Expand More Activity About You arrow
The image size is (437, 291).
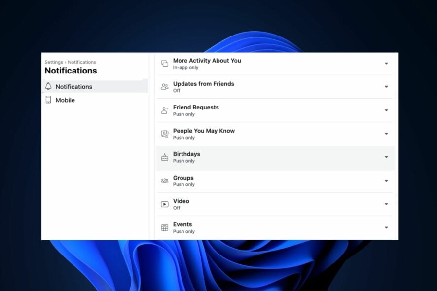pos(386,64)
